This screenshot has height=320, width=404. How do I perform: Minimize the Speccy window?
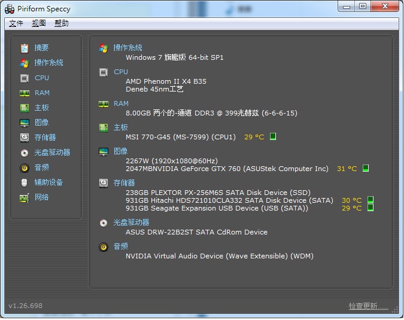point(347,6)
